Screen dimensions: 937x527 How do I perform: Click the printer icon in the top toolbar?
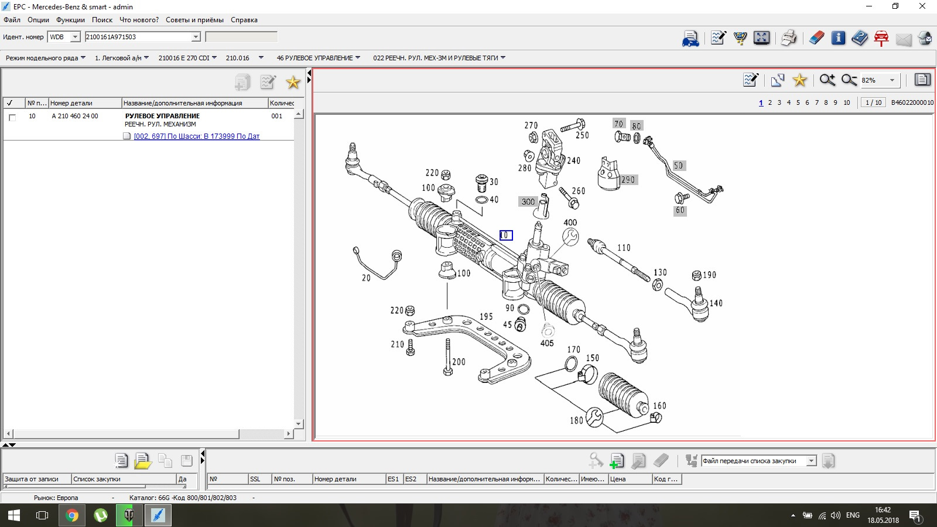(789, 38)
